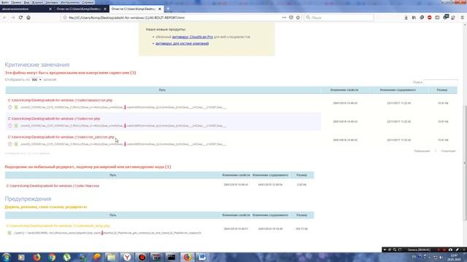The width and height of the screenshot is (467, 262).
Task: Sort critical table by Изменение свойств
Action: click(344, 90)
